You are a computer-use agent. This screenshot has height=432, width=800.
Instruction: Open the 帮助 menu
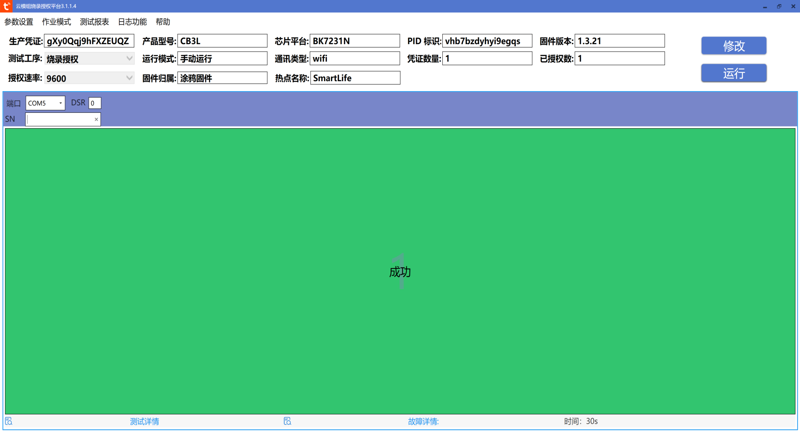[163, 22]
